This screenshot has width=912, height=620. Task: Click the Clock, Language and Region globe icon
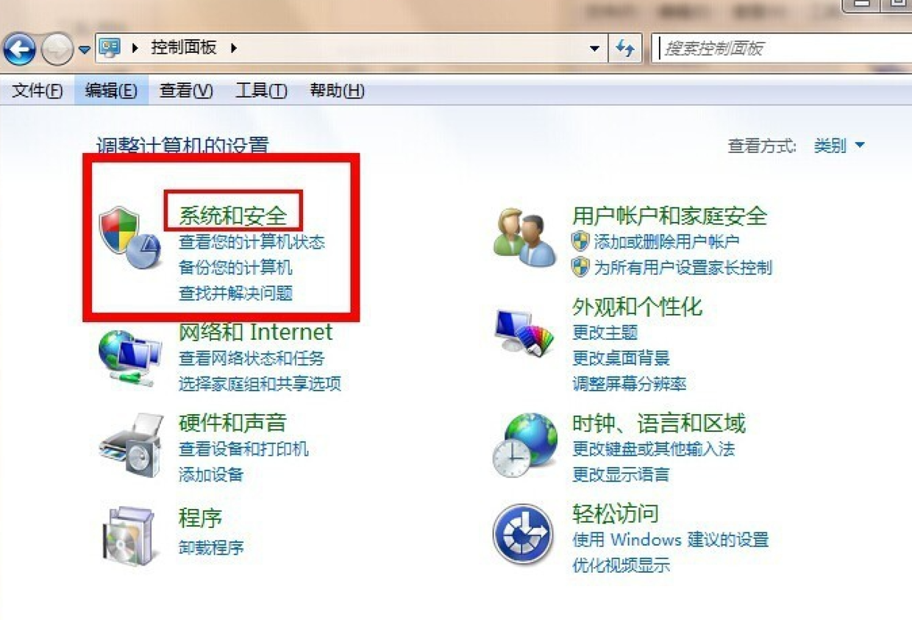pyautogui.click(x=525, y=446)
